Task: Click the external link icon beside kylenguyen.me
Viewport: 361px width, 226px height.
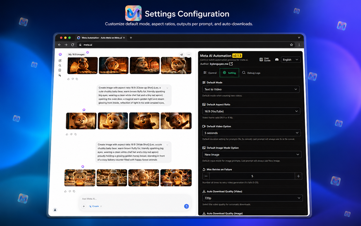Action: tap(231, 64)
